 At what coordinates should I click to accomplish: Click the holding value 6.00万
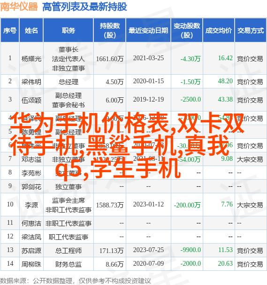114,100
